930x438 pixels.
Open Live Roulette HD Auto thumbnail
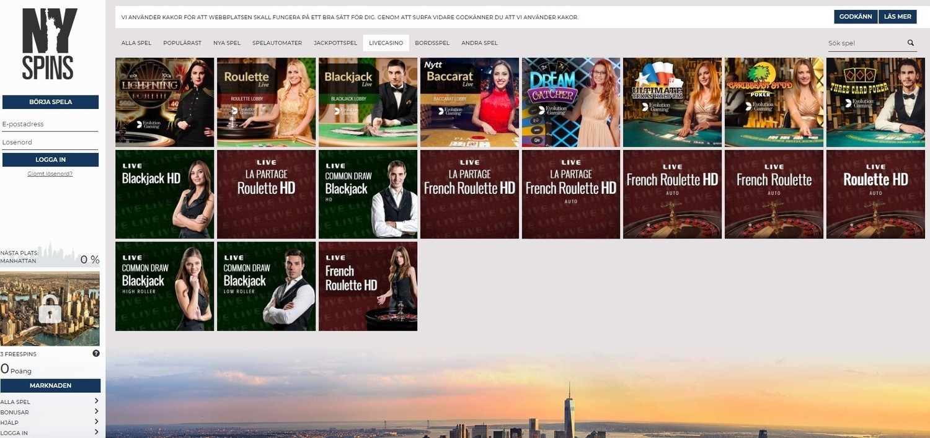tap(876, 195)
